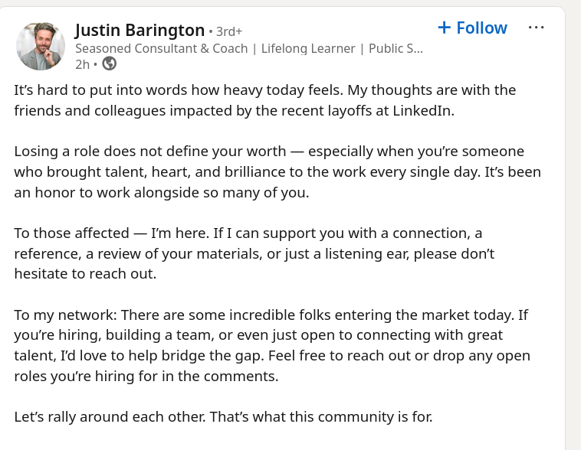The height and width of the screenshot is (450, 581).
Task: Click the plus icon beside Follow
Action: click(445, 28)
